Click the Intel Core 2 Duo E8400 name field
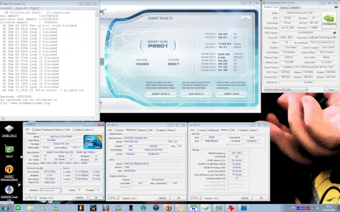340x212 pixels. (61, 137)
